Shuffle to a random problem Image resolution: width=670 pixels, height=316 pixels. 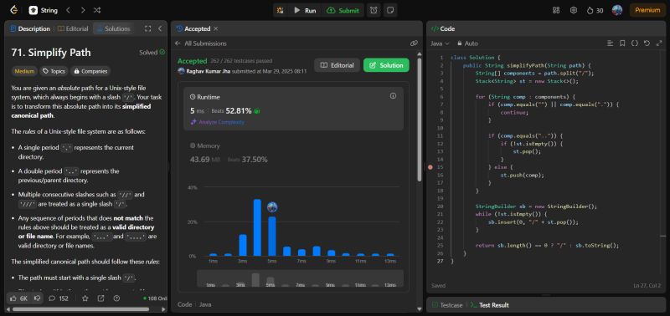pos(97,10)
